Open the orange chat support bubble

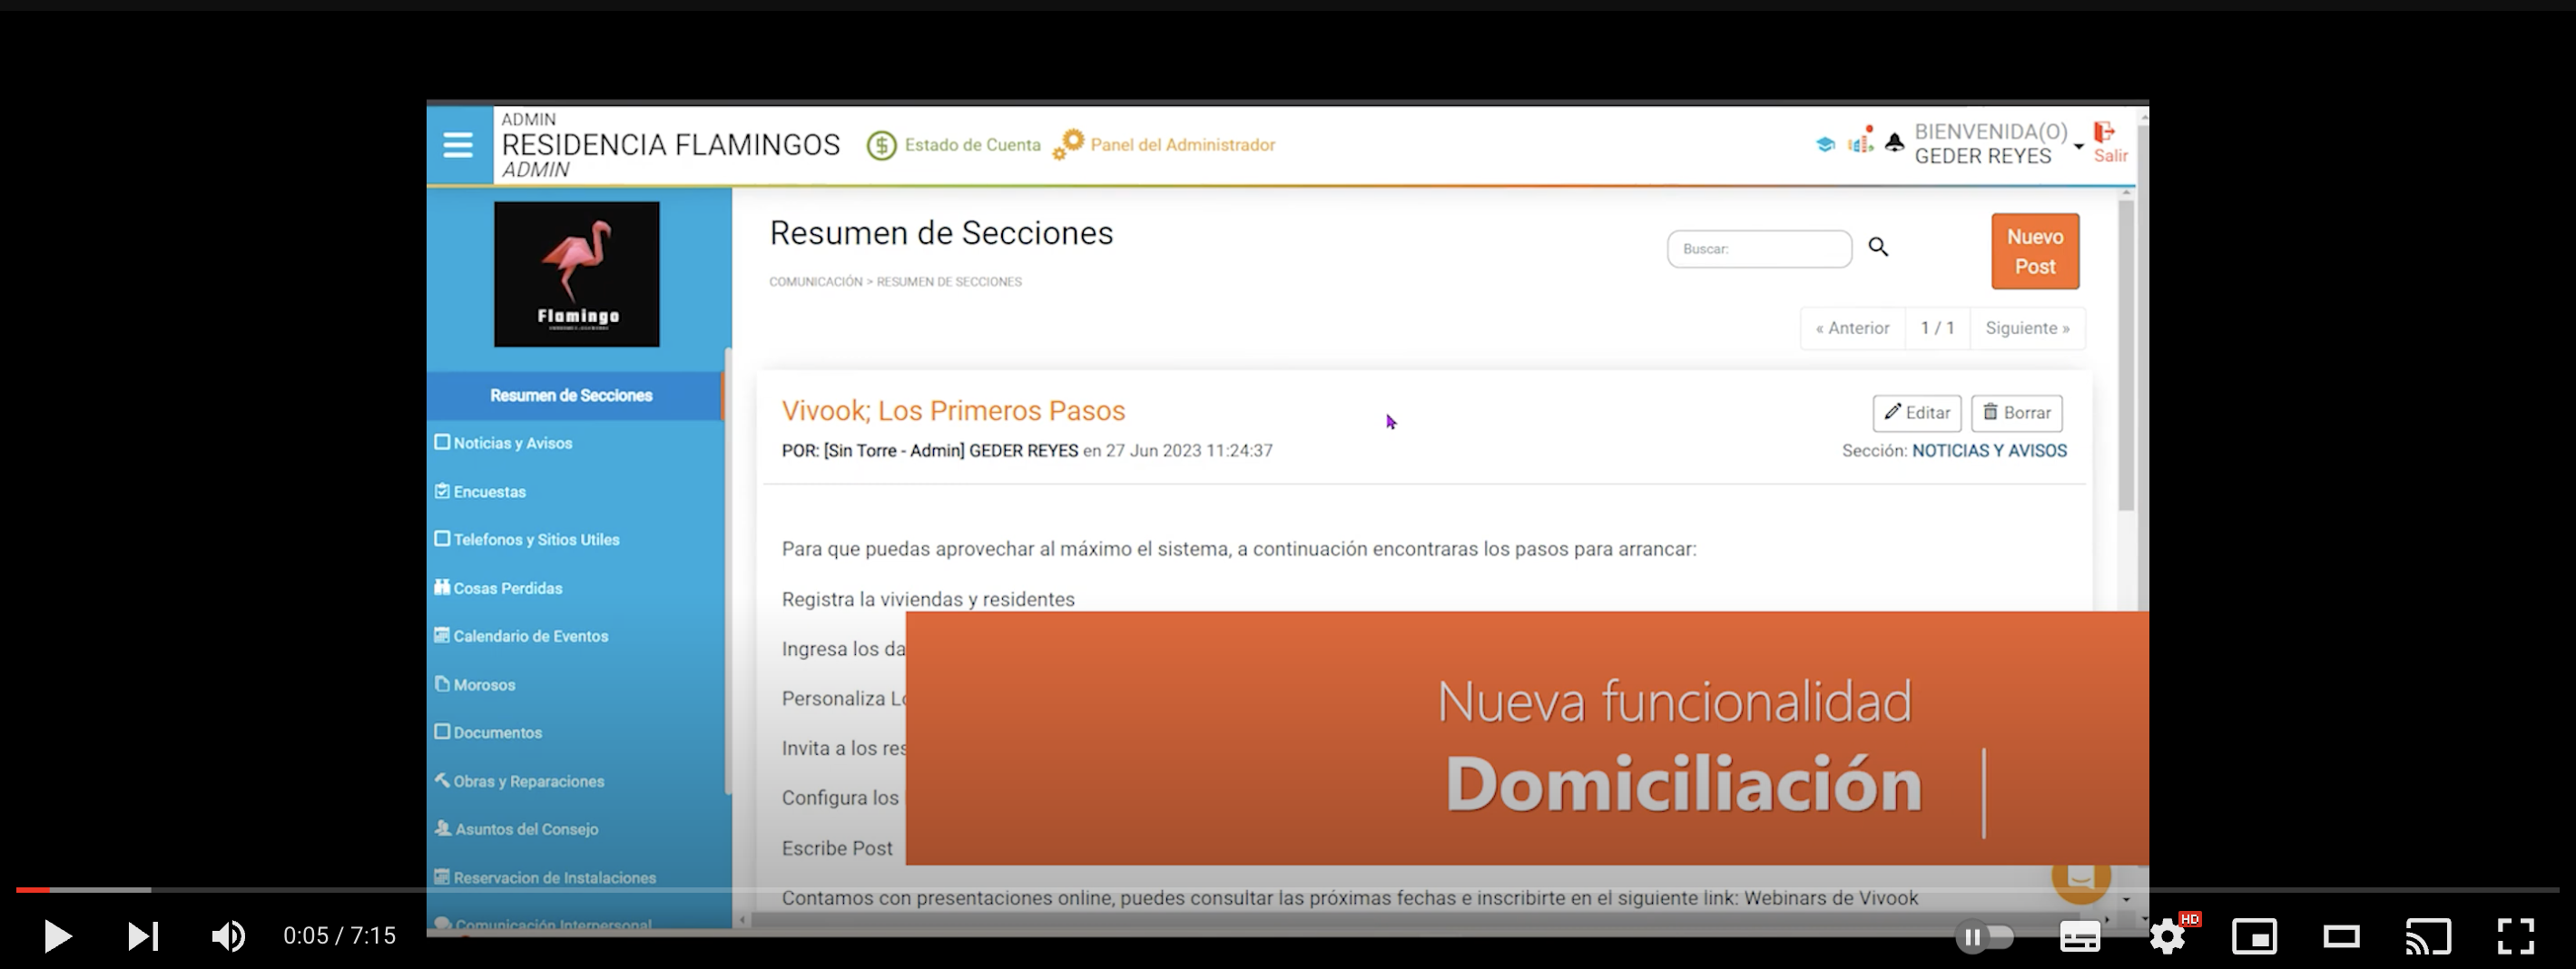pyautogui.click(x=2081, y=877)
